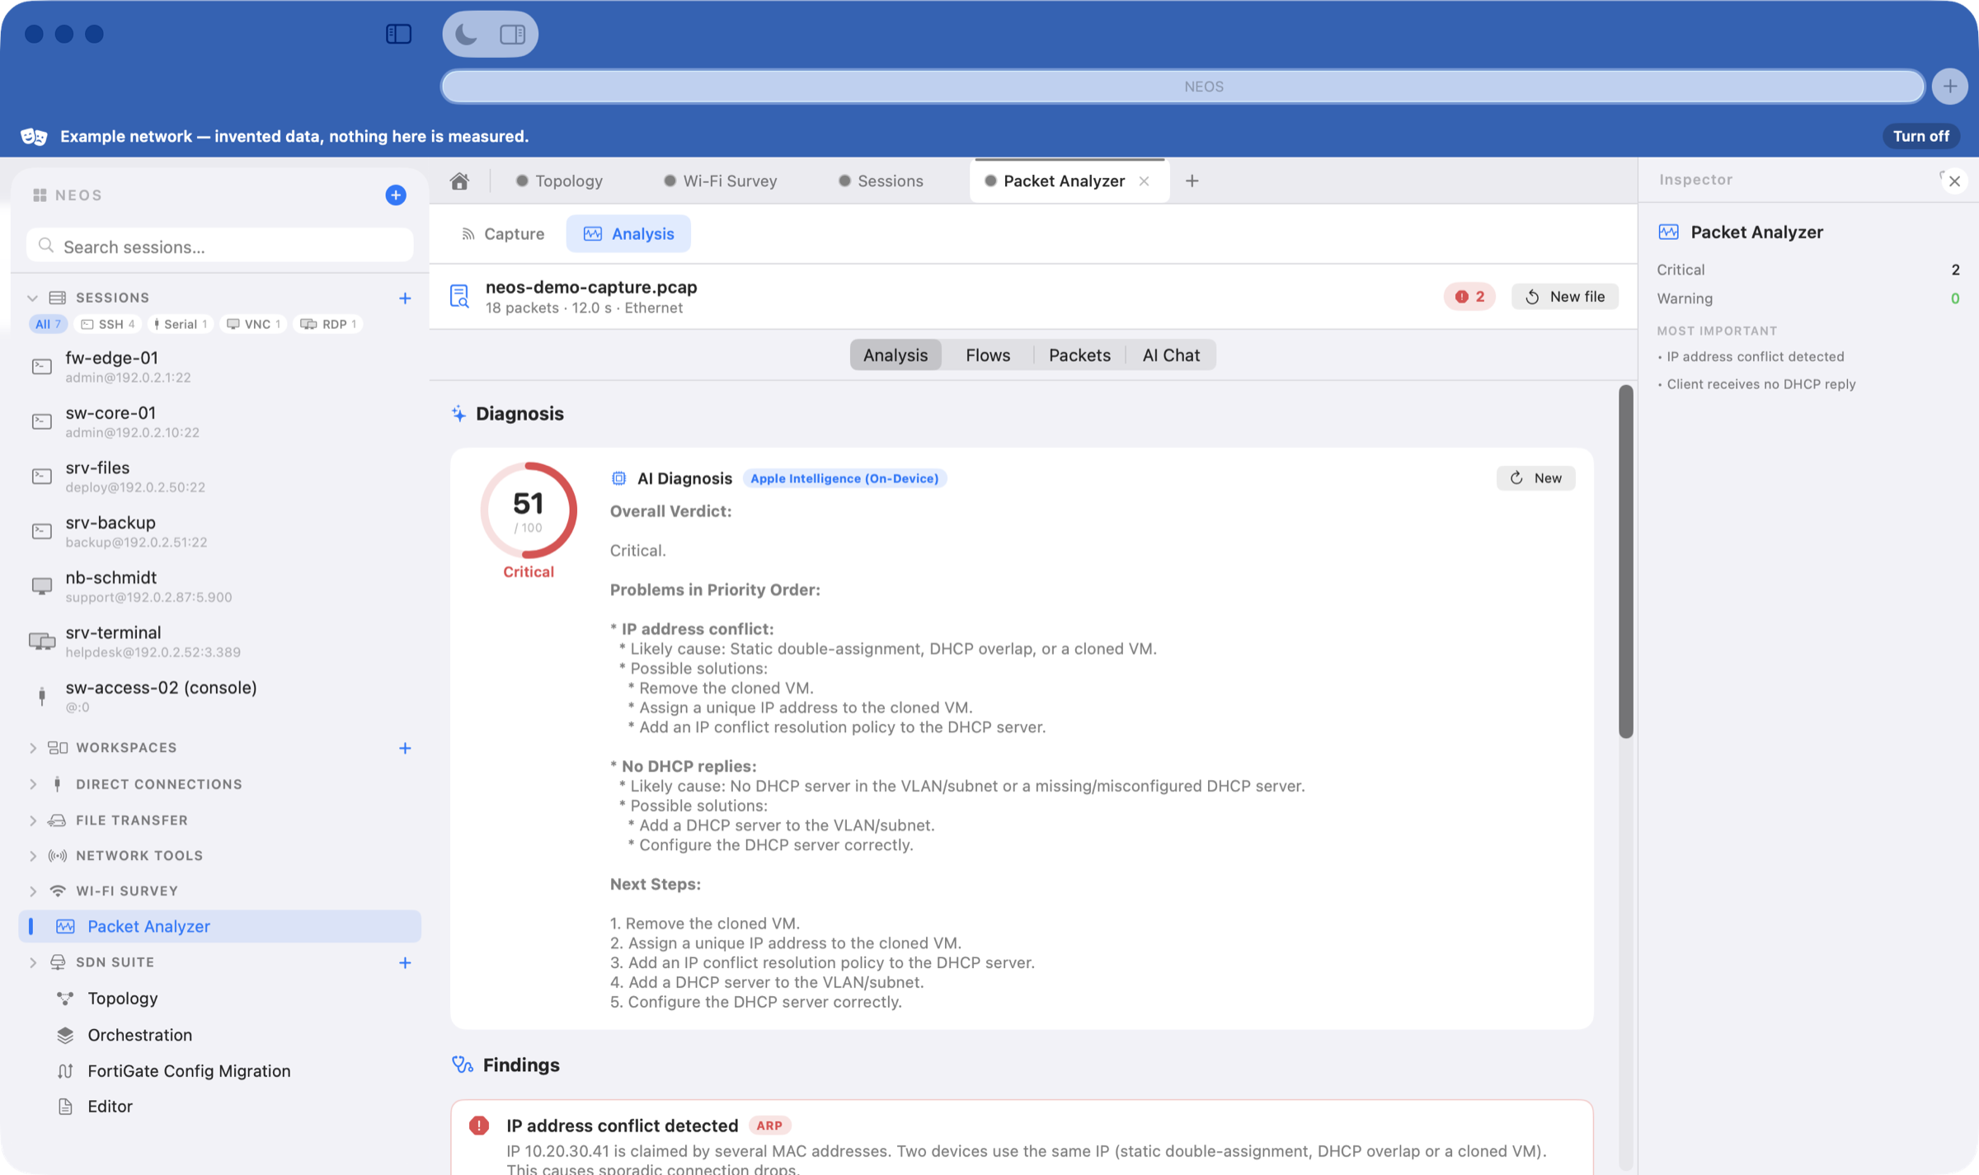Expand the File Transfer section

[x=32, y=820]
